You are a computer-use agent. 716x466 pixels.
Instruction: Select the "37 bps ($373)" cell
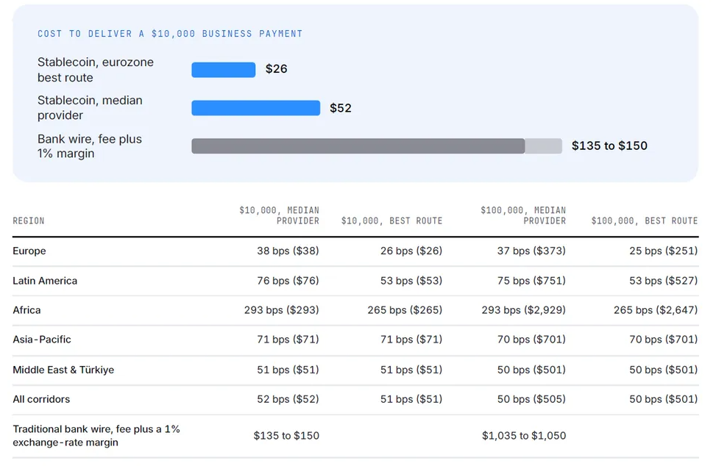click(531, 251)
